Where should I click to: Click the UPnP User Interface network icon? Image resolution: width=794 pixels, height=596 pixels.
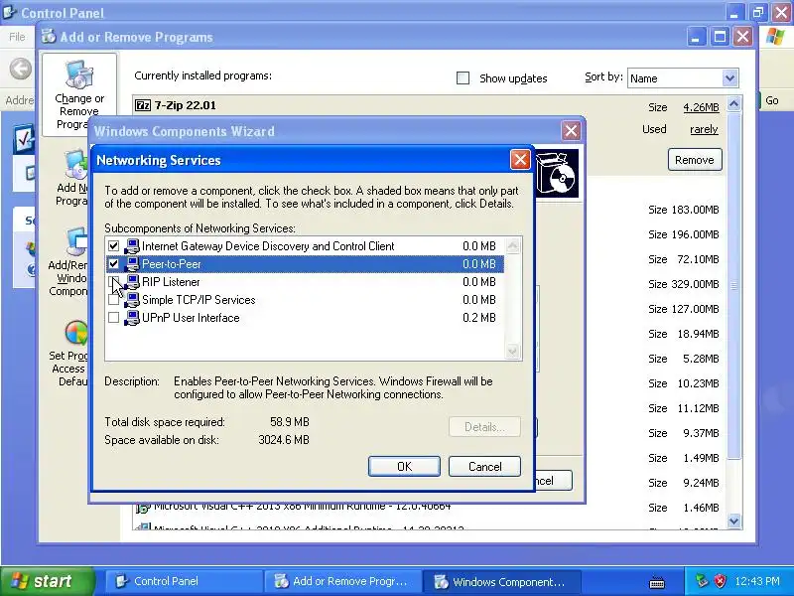(x=132, y=318)
